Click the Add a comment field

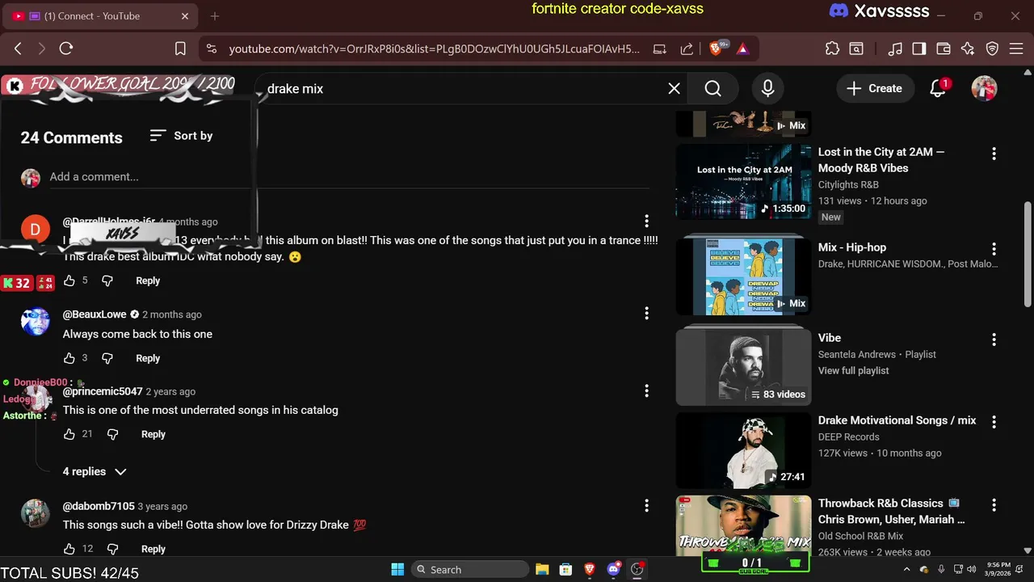pos(349,176)
